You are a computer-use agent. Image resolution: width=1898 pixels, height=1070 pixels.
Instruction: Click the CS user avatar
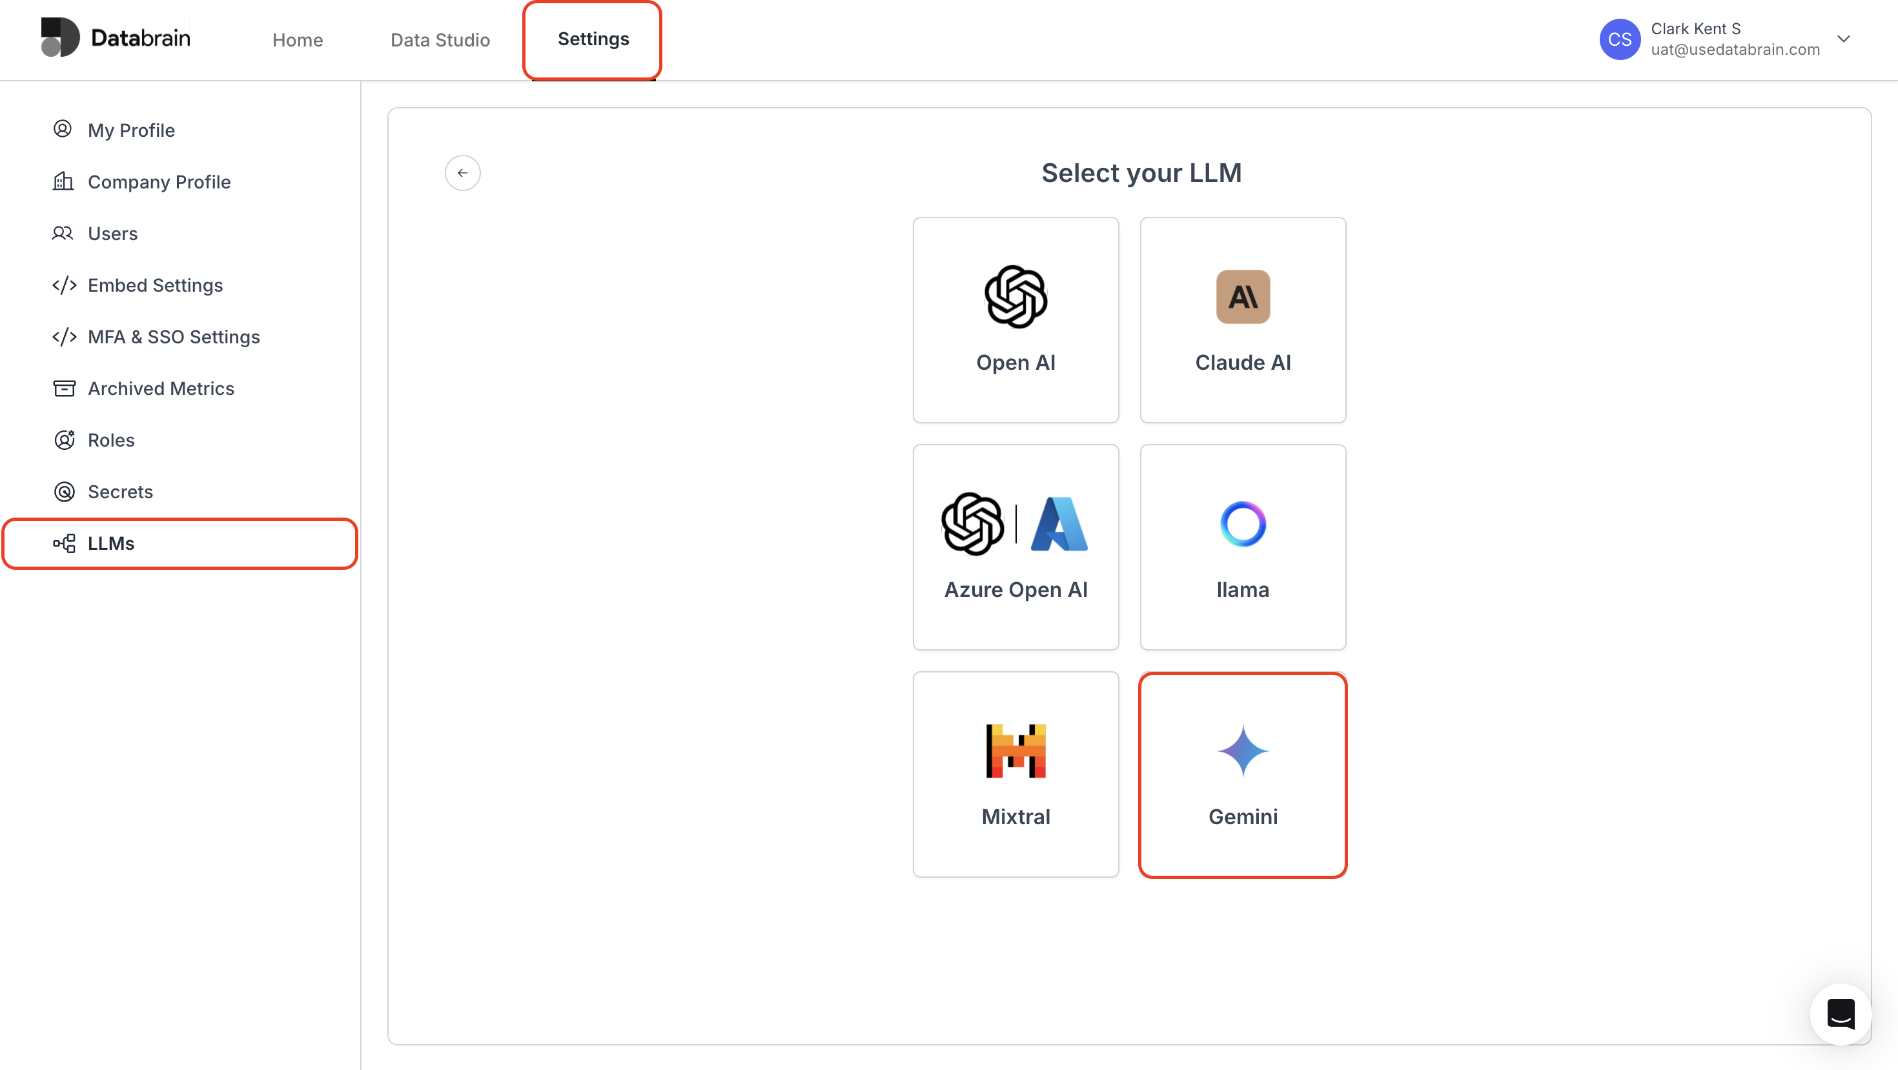tap(1618, 39)
